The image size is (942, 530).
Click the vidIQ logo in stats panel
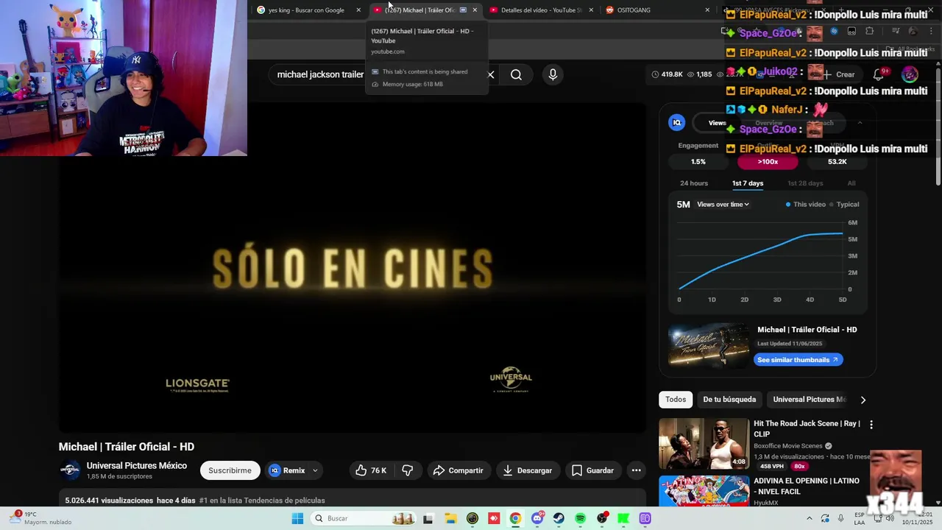pos(677,123)
